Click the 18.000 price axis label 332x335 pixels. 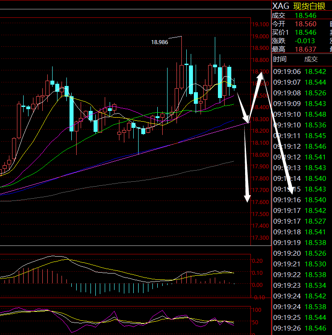pyautogui.click(x=260, y=155)
